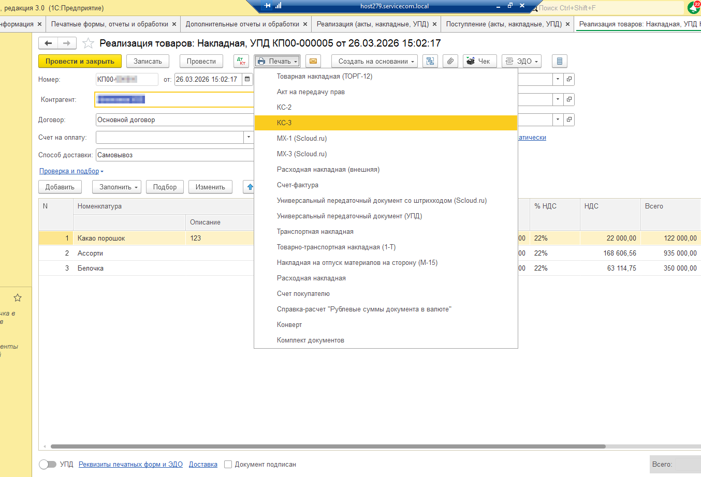Open linked form icon on third right field
701x477 pixels.
click(x=569, y=120)
